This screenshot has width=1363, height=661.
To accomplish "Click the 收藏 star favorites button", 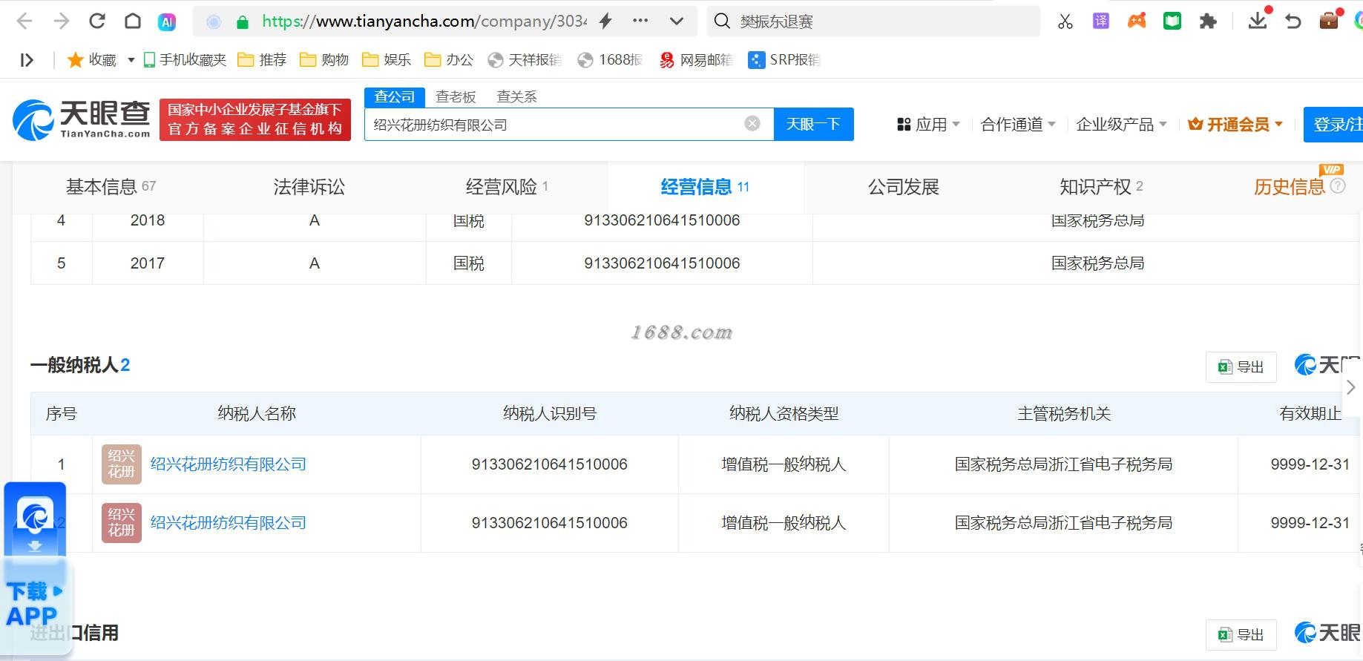I will 91,60.
